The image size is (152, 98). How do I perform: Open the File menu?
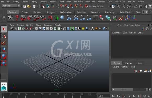3,2
